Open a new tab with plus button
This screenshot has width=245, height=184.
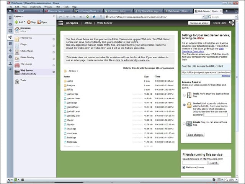tap(227, 11)
